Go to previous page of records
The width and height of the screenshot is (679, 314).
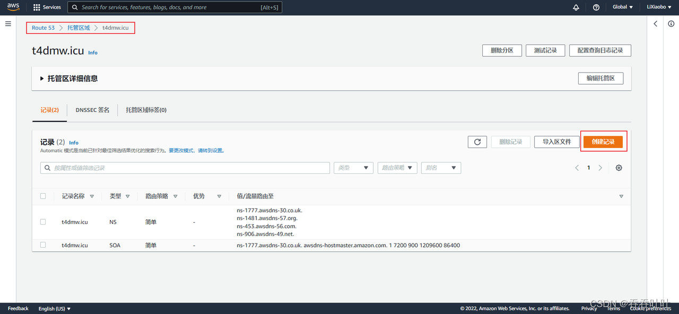(577, 168)
